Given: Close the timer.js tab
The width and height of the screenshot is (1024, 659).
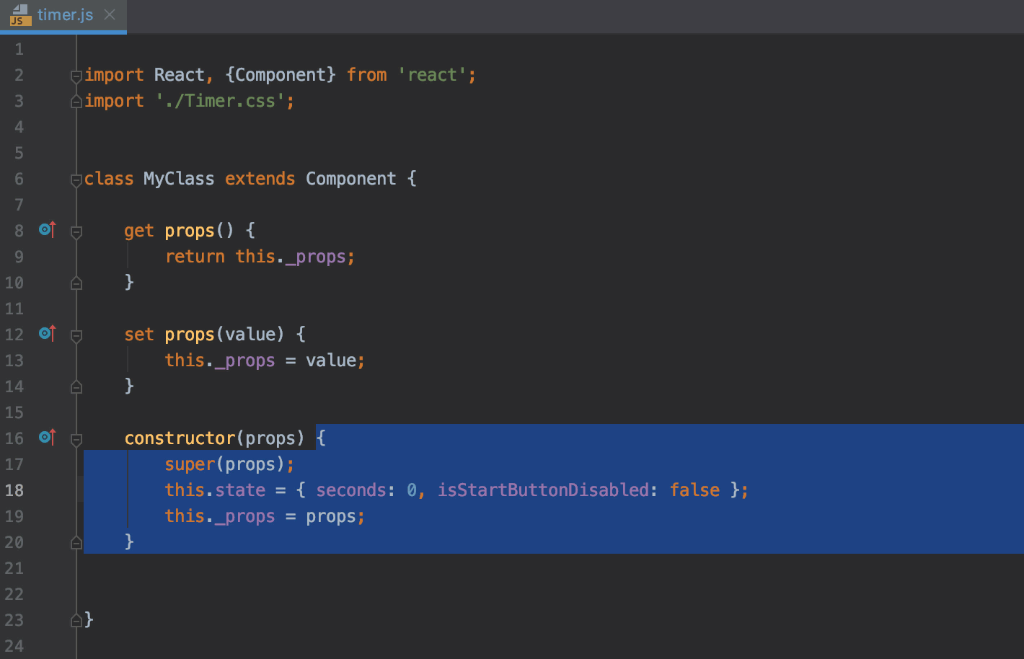Looking at the screenshot, I should tap(110, 14).
